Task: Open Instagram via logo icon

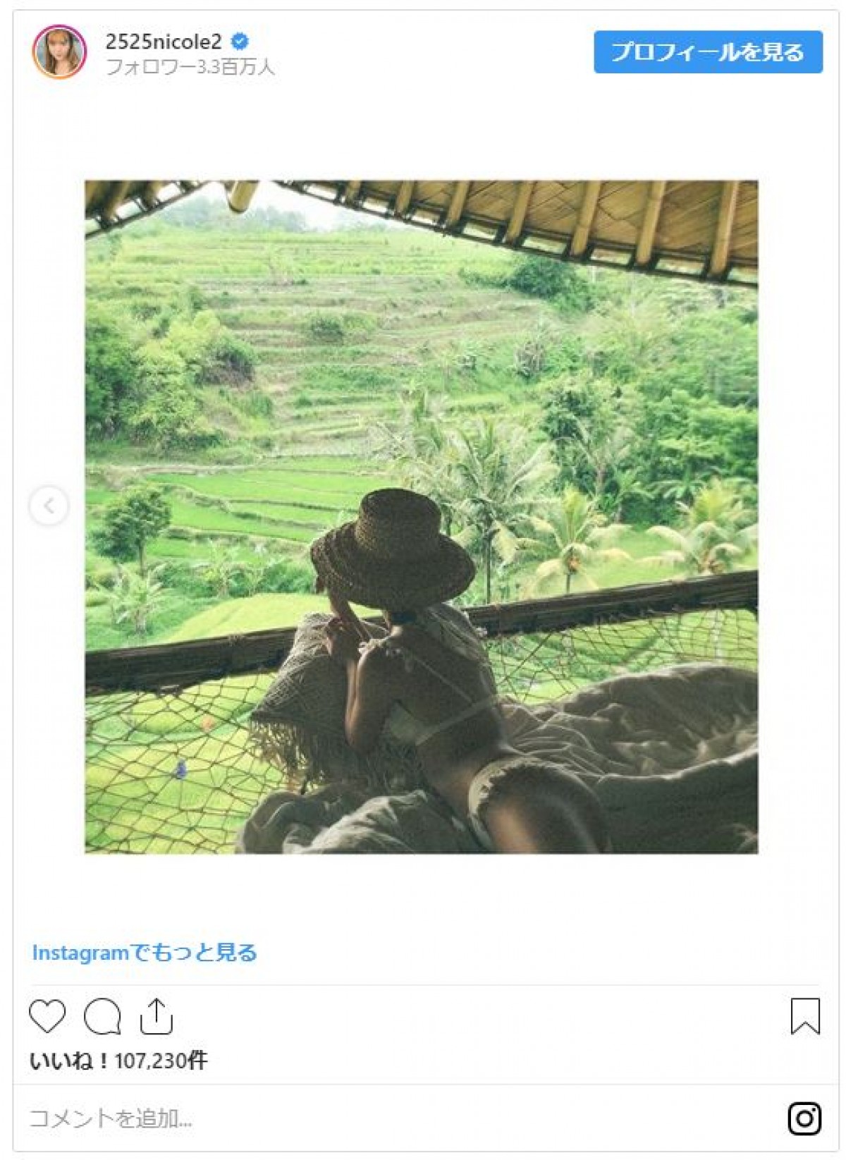Action: pos(804,1118)
